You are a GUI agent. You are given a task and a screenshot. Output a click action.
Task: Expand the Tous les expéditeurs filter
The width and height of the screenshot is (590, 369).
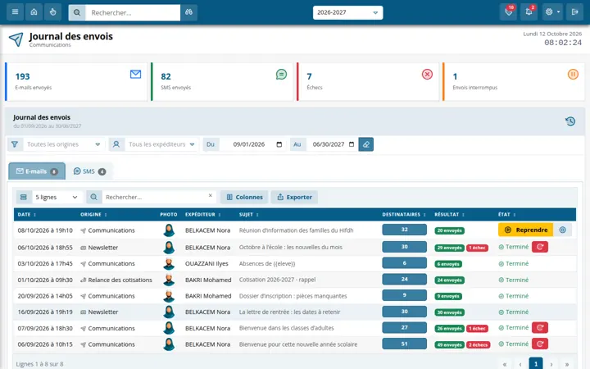pyautogui.click(x=161, y=144)
